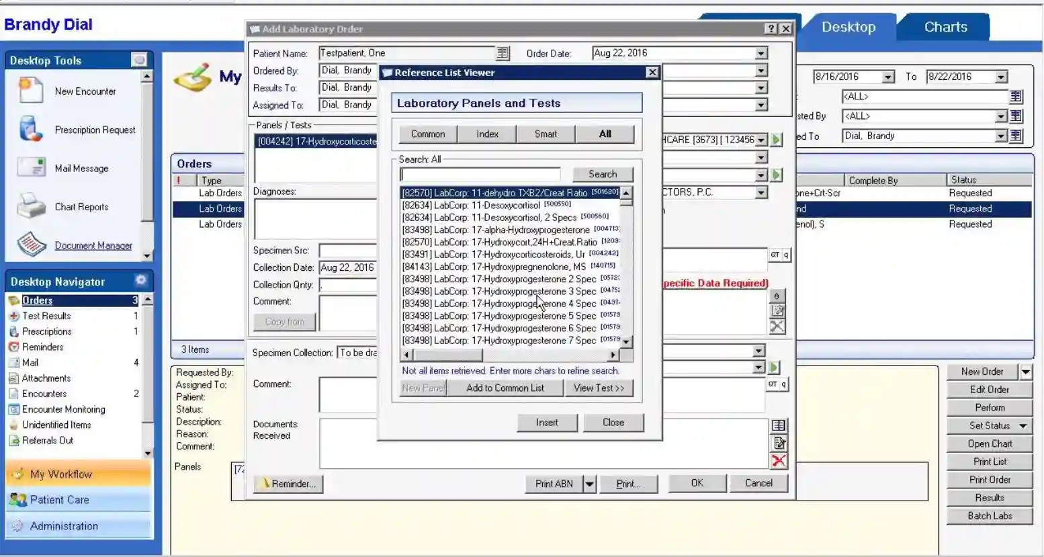Viewport: 1044px width, 557px height.
Task: Switch to the Index search mode
Action: tap(486, 134)
